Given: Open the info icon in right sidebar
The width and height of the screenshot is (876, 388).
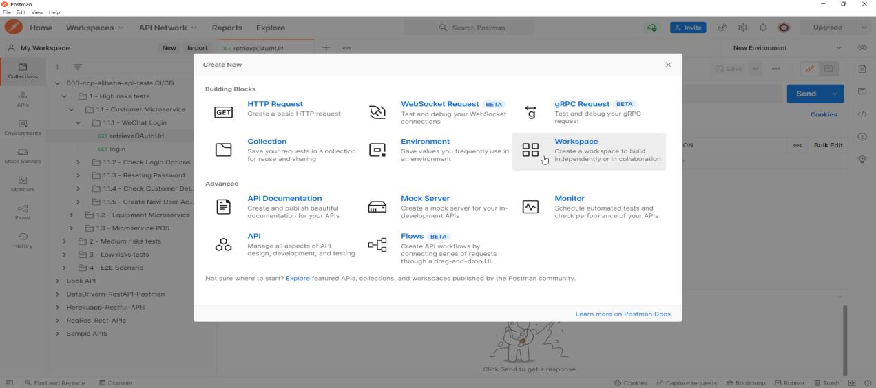Looking at the screenshot, I should tap(862, 136).
